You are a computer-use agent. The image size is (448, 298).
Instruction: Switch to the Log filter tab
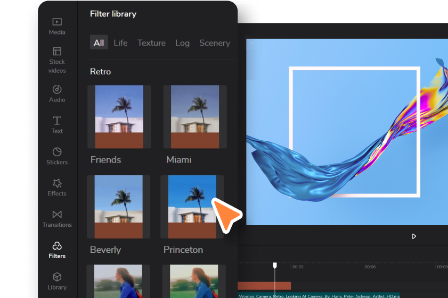click(182, 42)
